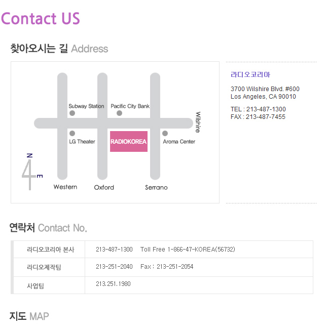Click the pink RADIOKOREA box on map
The width and height of the screenshot is (327, 331).
coord(129,141)
